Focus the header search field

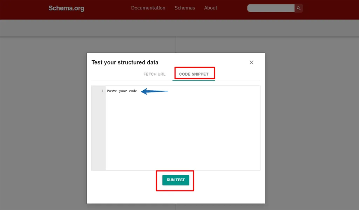(x=271, y=8)
